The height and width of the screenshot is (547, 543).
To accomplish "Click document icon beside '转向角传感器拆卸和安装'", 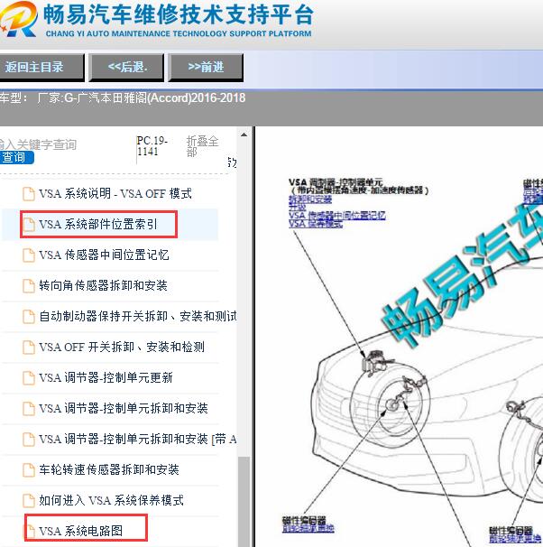I will (29, 286).
